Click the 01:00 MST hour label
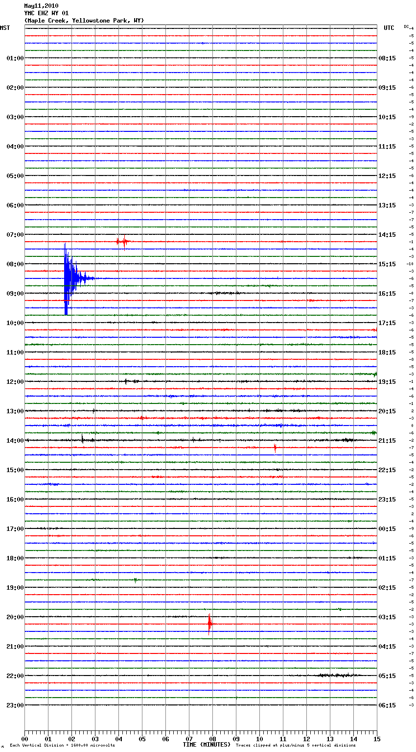 pyautogui.click(x=15, y=58)
